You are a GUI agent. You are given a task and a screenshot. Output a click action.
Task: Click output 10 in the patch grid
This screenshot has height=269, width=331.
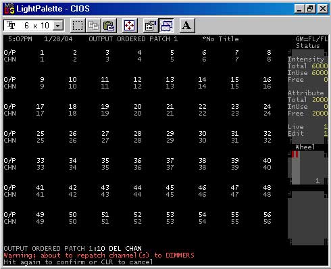tap(72, 79)
